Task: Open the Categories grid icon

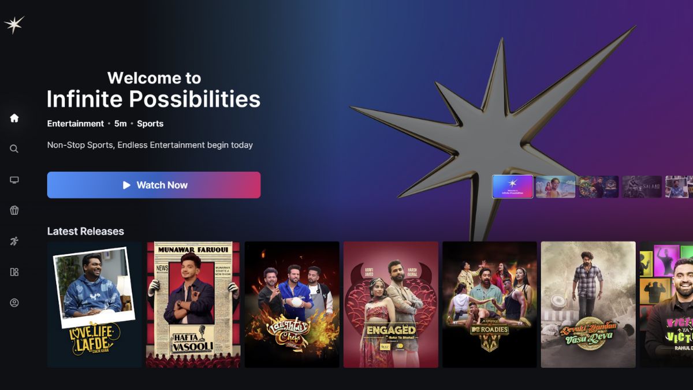Action: coord(14,272)
